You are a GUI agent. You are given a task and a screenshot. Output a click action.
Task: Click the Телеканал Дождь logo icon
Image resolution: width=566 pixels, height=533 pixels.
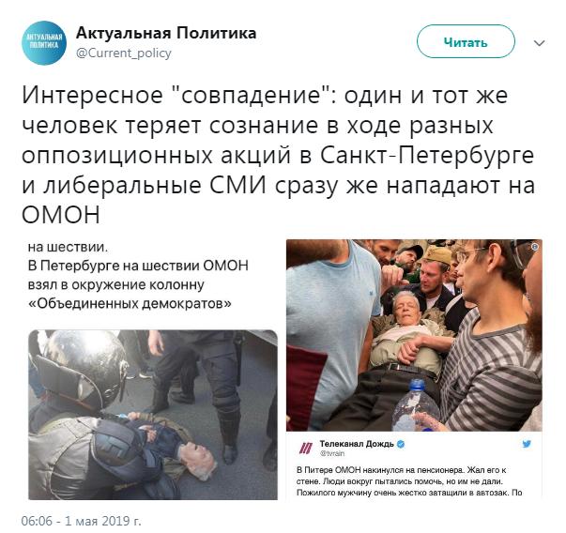[x=306, y=448]
